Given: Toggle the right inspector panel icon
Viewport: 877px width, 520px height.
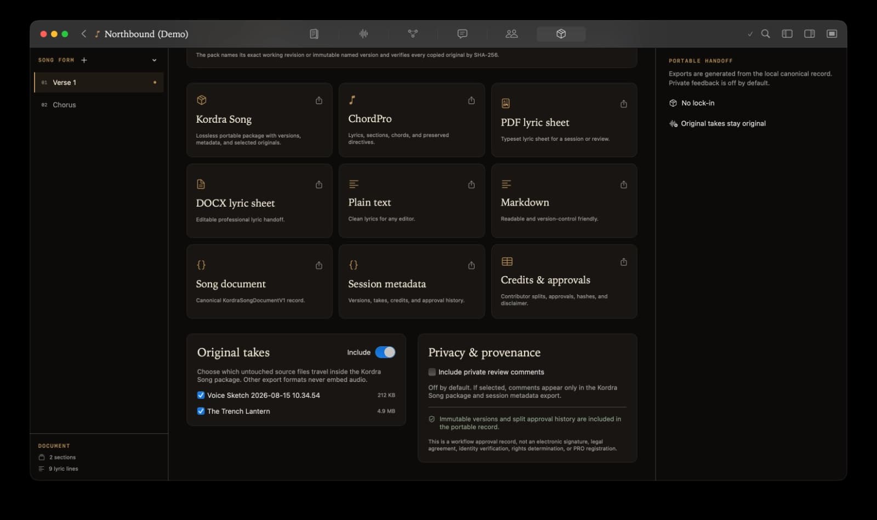Looking at the screenshot, I should pos(810,34).
